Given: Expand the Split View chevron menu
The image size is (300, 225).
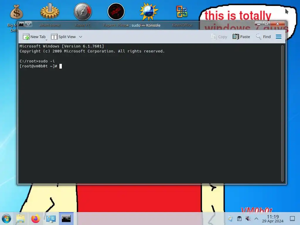Looking at the screenshot, I should pyautogui.click(x=81, y=37).
